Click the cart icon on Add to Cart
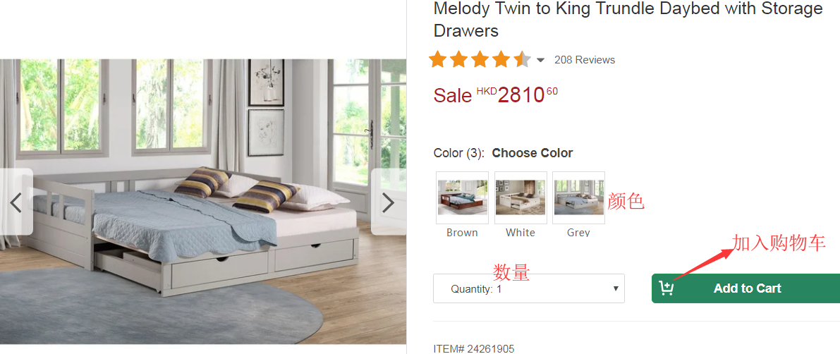 click(666, 288)
